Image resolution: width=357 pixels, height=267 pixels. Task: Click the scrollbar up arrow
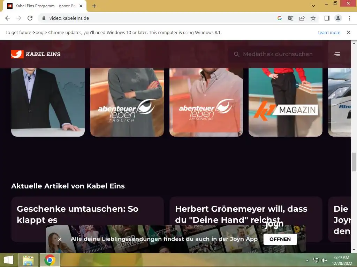tap(354, 43)
